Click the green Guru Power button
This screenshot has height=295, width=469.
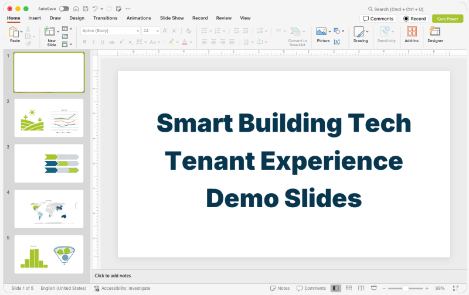point(448,19)
